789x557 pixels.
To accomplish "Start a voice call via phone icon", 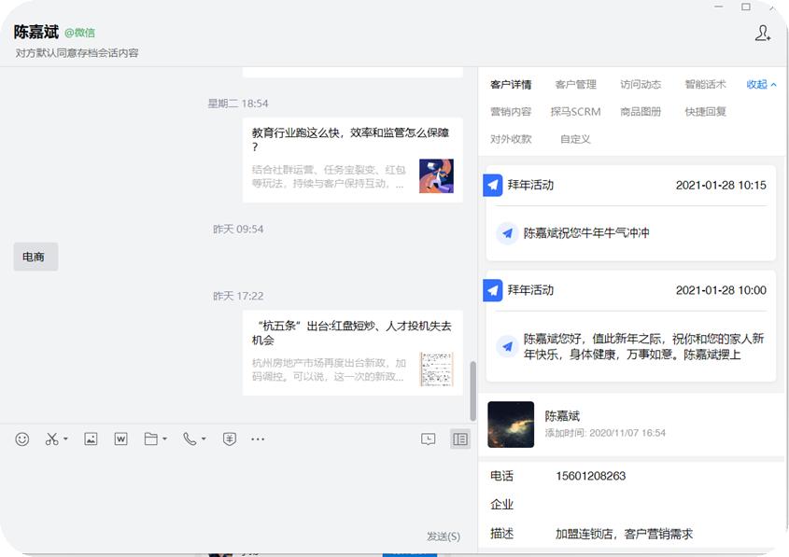I will (x=190, y=439).
